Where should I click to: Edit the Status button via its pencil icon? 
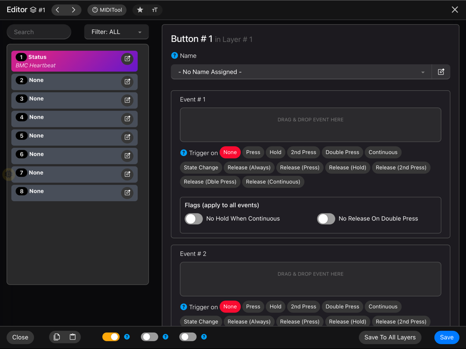point(127,59)
